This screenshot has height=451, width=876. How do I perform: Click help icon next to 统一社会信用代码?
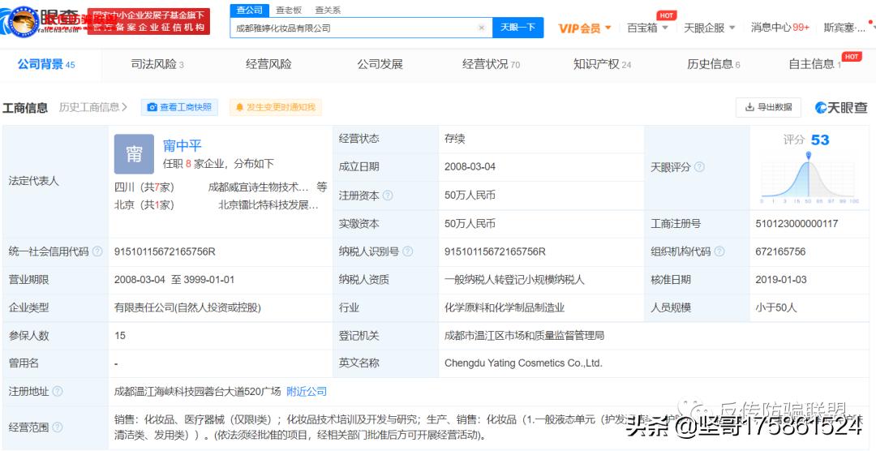(97, 251)
